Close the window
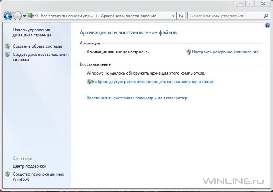The image size is (273, 192). [263, 4]
